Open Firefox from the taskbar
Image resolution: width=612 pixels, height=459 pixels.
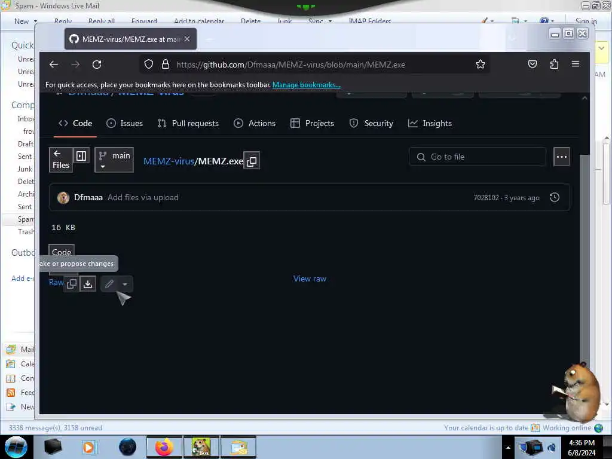(164, 447)
